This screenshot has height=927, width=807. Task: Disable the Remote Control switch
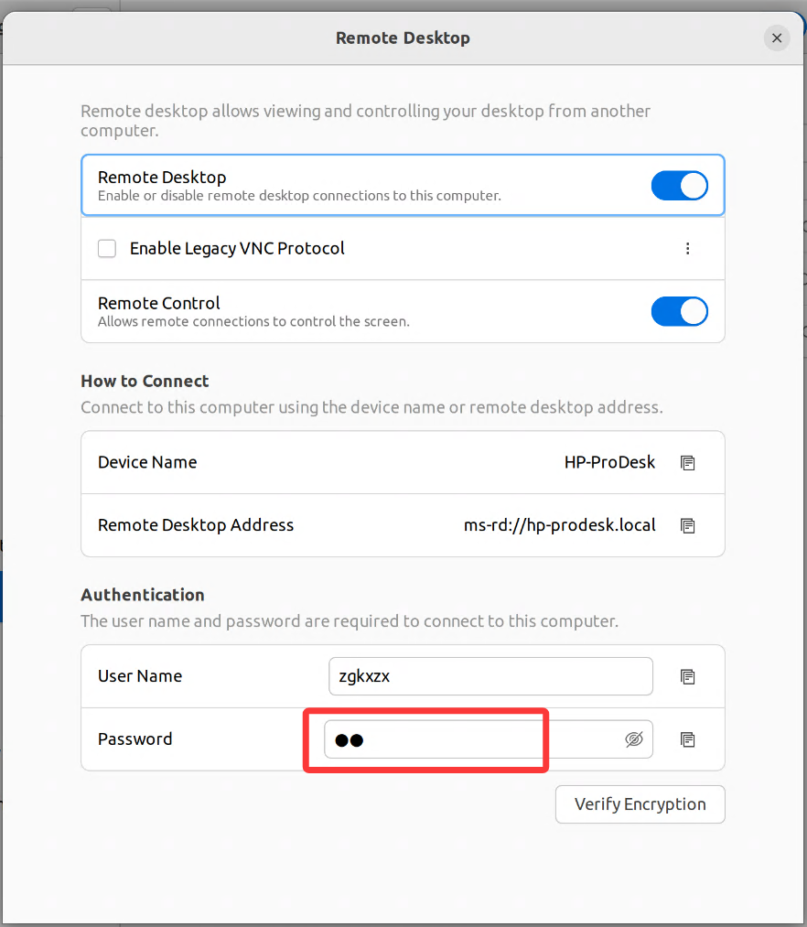pyautogui.click(x=679, y=311)
